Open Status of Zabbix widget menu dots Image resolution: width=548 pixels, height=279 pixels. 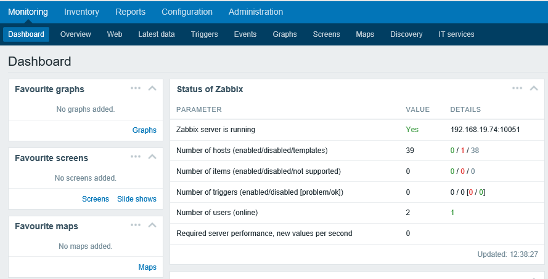(x=517, y=88)
